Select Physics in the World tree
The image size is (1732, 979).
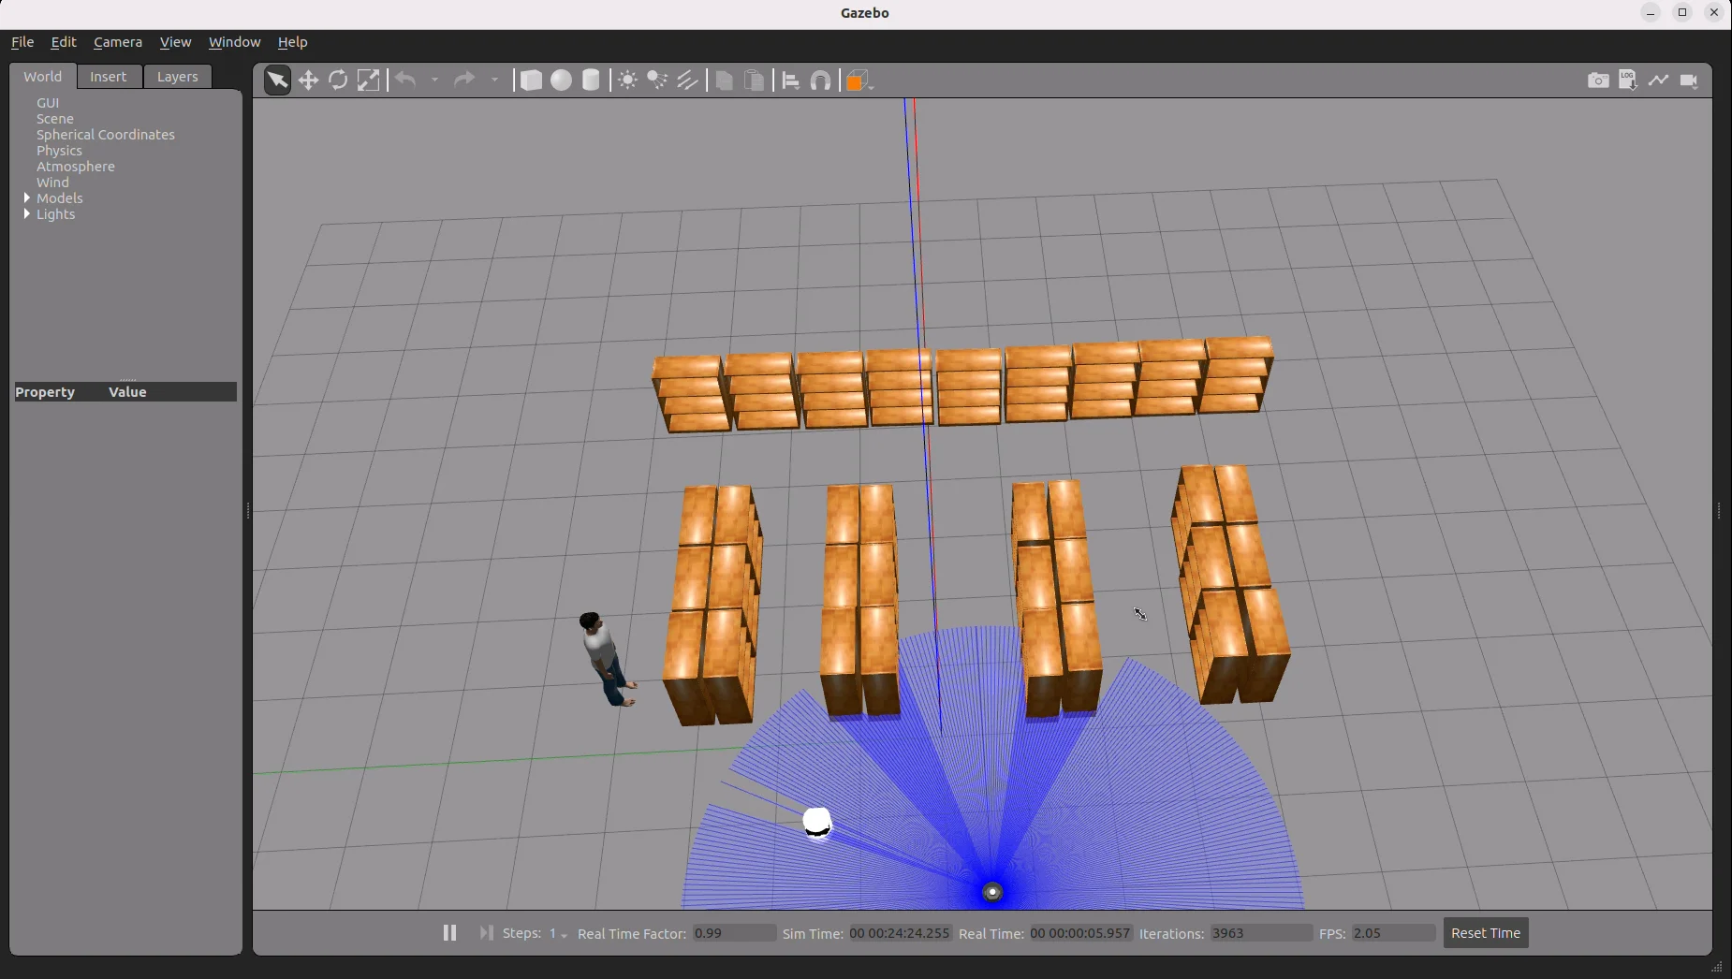pos(59,151)
